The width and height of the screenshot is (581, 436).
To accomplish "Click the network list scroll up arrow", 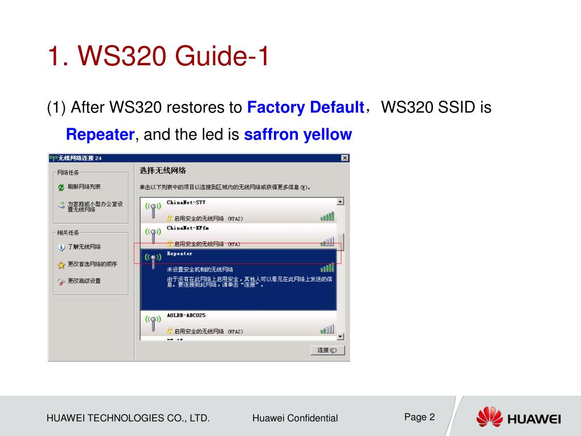I will [340, 202].
